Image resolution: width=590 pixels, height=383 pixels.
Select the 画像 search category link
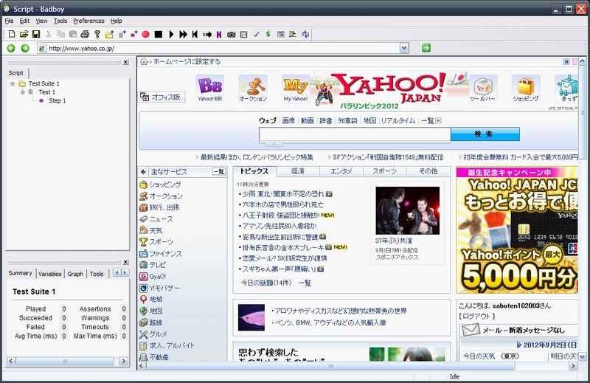tap(288, 120)
